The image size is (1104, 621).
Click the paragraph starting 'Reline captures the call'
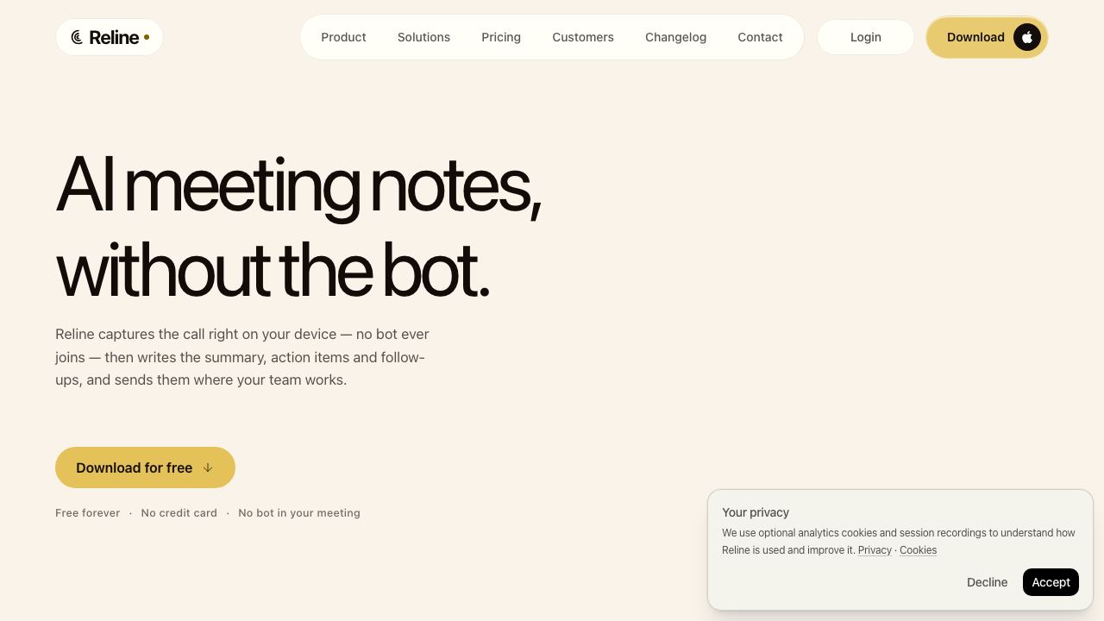click(242, 357)
